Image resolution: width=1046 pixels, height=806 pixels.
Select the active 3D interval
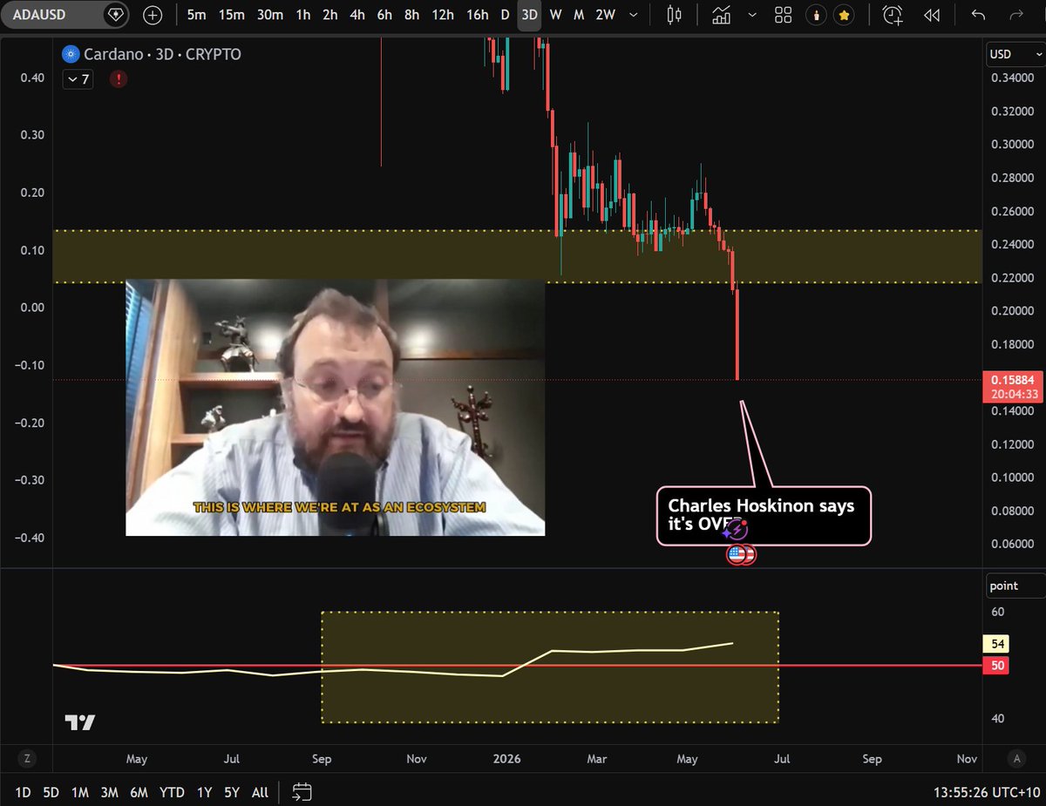pos(529,15)
